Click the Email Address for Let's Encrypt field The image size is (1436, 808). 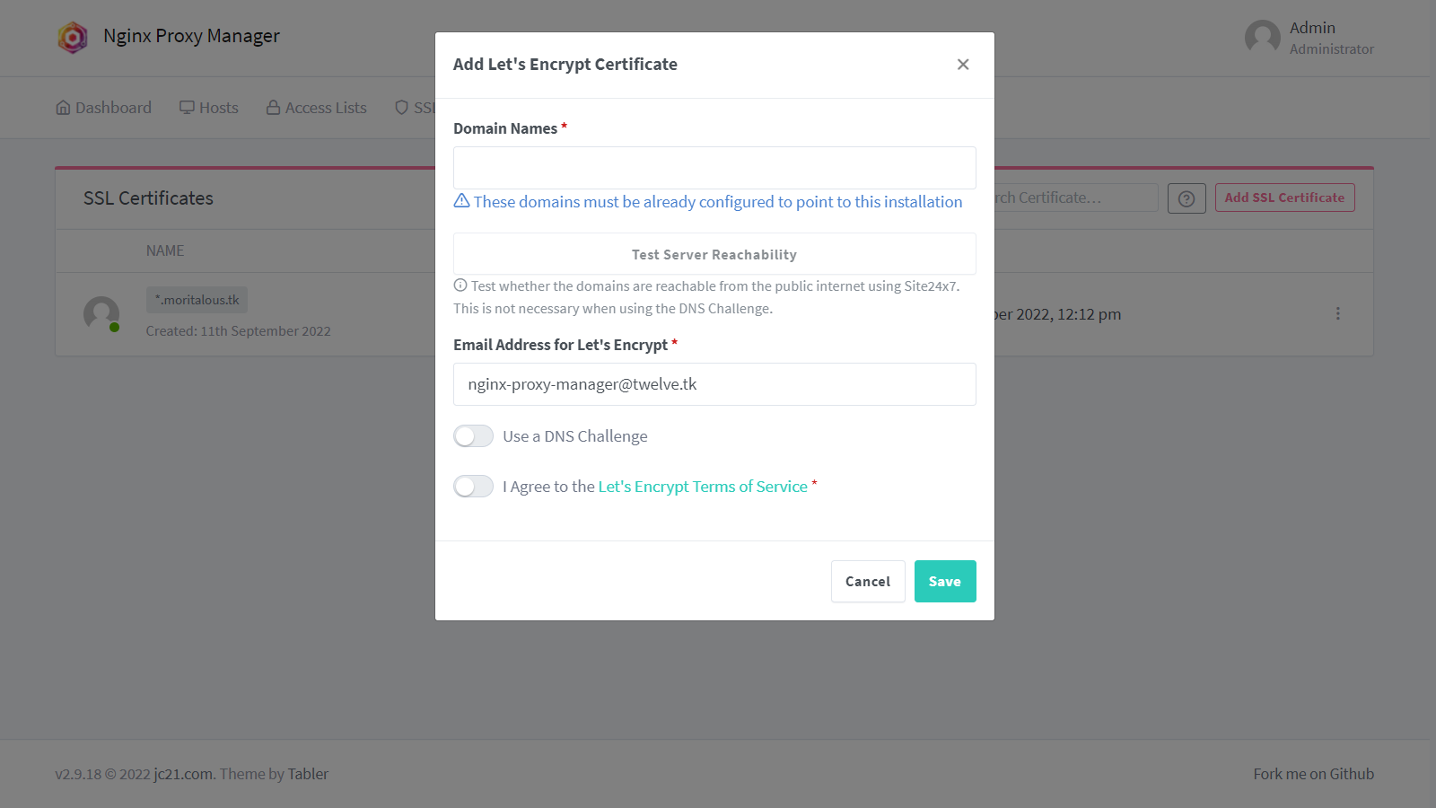[x=714, y=384]
